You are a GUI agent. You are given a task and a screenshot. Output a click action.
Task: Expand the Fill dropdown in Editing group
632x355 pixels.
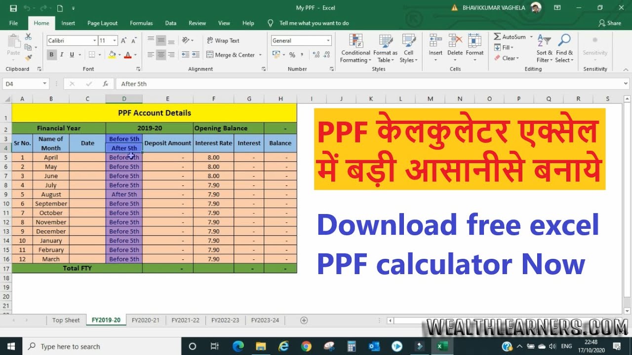click(x=512, y=47)
